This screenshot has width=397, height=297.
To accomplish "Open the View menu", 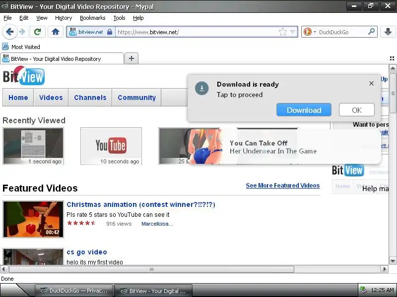I will coord(42,18).
